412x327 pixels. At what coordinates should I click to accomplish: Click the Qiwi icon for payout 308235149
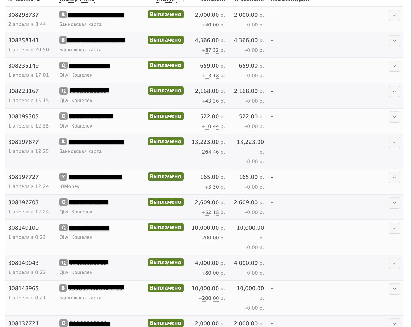click(63, 65)
